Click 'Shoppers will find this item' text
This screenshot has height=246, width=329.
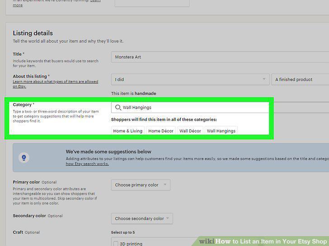(x=164, y=119)
